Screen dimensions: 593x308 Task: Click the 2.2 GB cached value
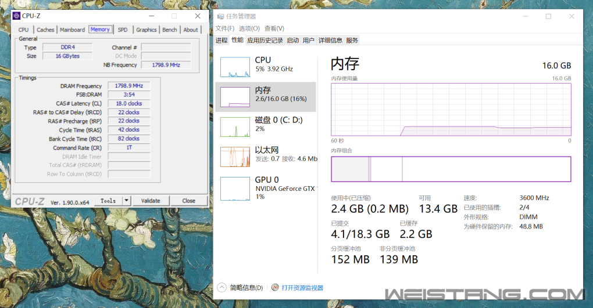[x=416, y=234]
